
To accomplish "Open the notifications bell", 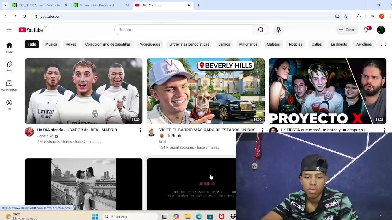I will point(366,30).
